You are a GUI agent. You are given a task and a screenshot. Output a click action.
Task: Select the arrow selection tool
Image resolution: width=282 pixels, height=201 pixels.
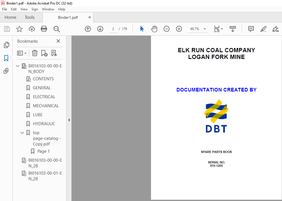point(142,29)
